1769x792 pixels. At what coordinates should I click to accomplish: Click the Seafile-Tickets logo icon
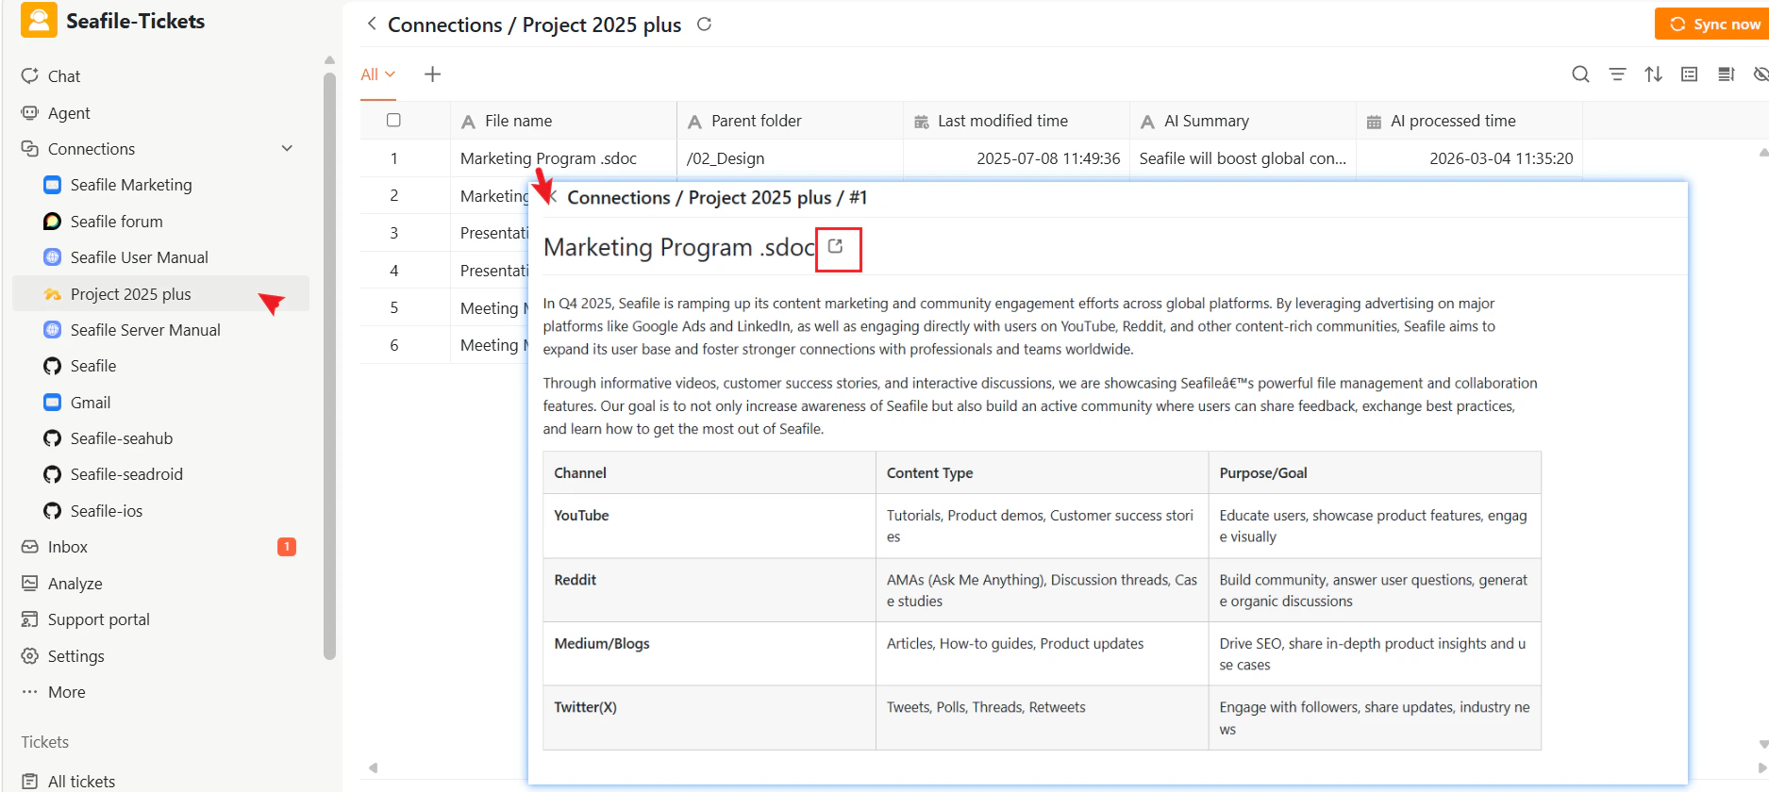(x=39, y=21)
